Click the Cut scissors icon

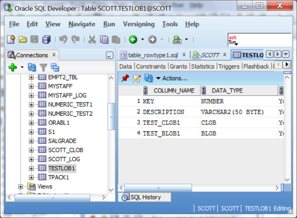[92, 40]
